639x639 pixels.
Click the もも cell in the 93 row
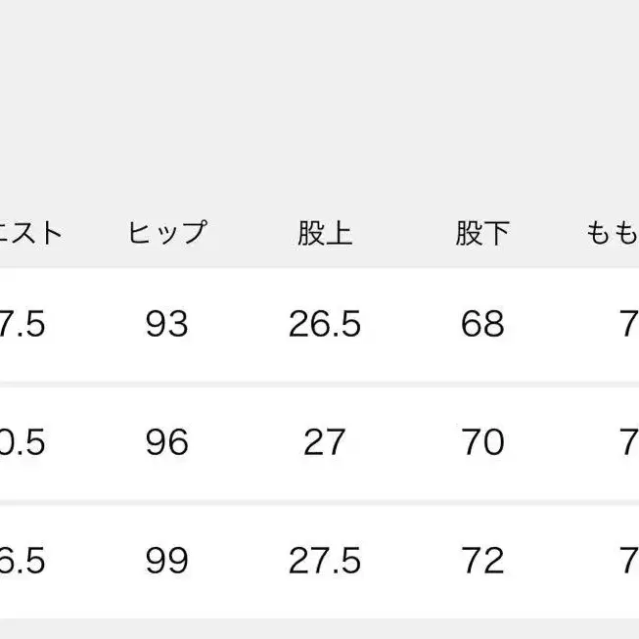click(x=628, y=324)
